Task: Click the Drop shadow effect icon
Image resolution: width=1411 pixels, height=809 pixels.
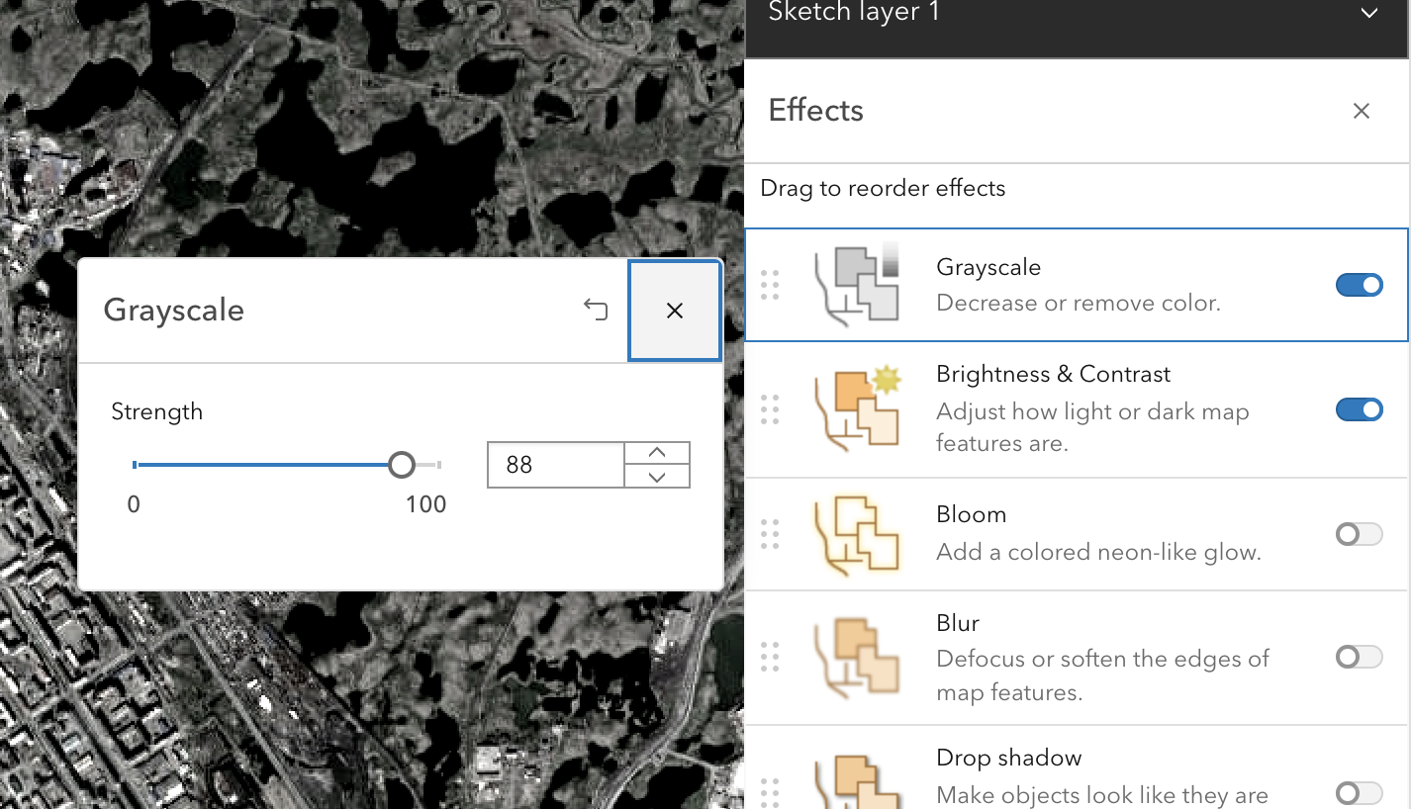Action: click(x=857, y=782)
